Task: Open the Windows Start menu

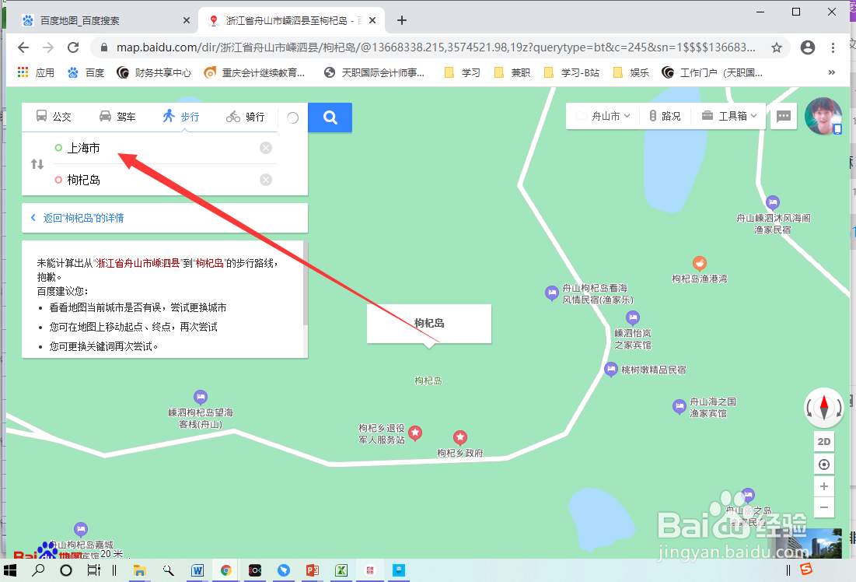Action: tap(10, 570)
